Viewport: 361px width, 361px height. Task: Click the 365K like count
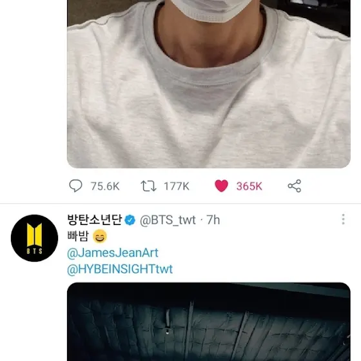[x=249, y=186]
